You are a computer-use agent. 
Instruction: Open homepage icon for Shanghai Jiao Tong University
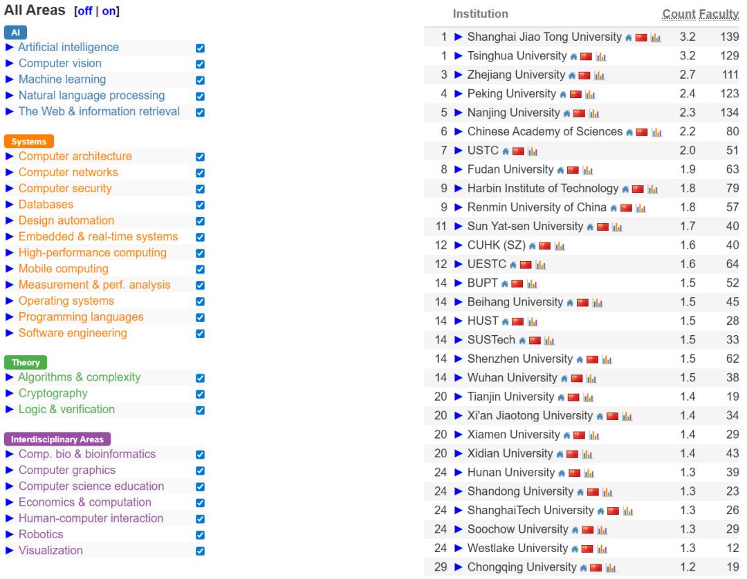628,38
